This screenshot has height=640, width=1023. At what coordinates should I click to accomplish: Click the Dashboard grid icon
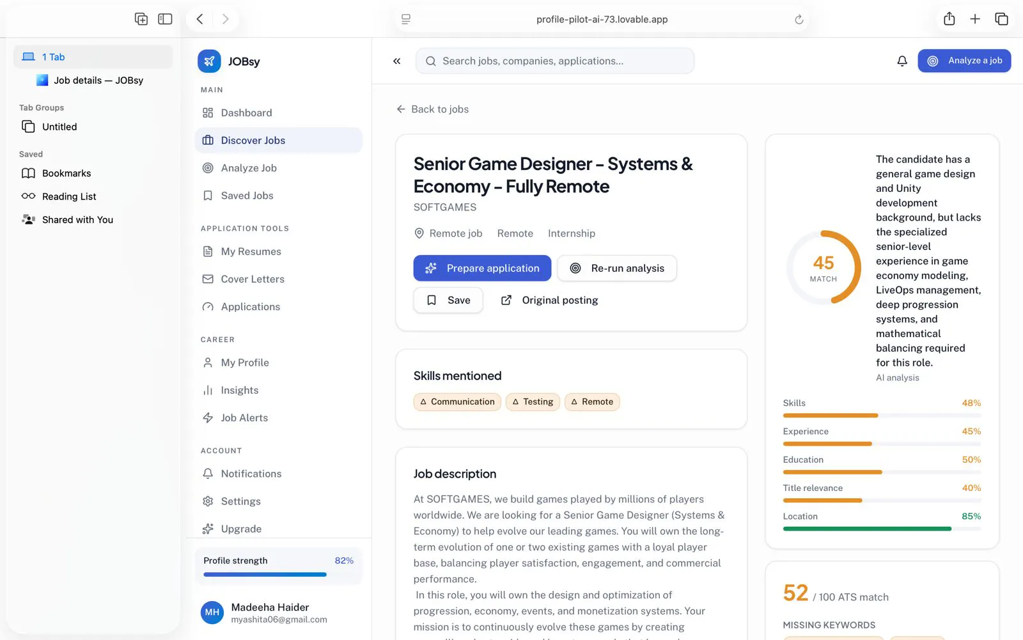[208, 113]
